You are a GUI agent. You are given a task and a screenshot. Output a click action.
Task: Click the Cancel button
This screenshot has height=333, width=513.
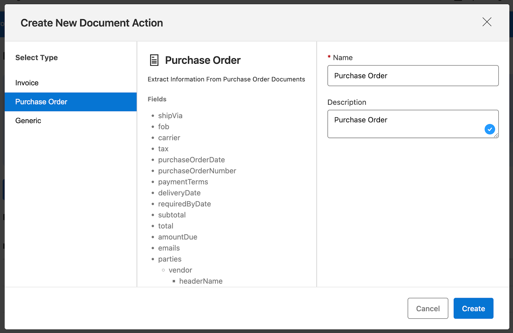428,308
